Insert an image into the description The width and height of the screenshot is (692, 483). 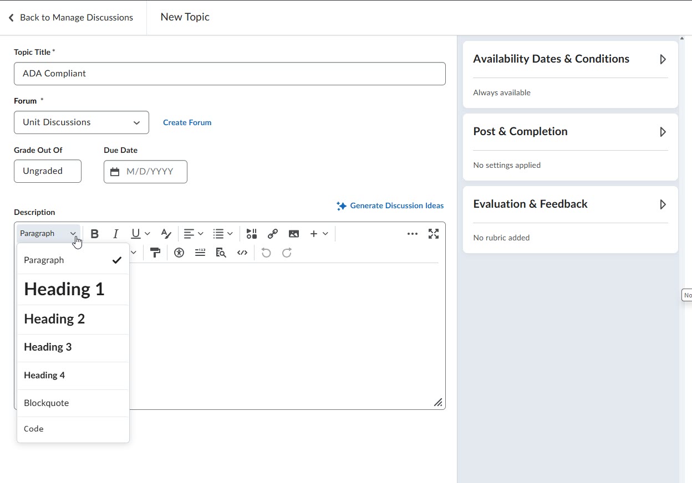coord(294,233)
